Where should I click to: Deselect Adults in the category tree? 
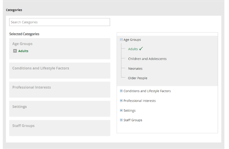point(133,49)
